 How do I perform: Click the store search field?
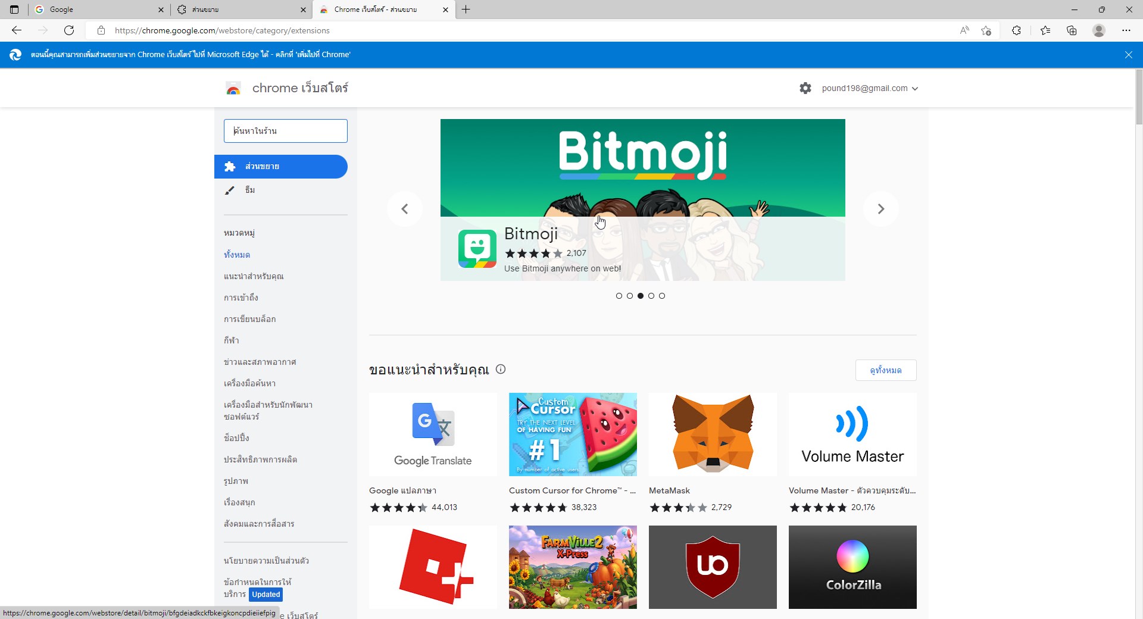click(286, 131)
